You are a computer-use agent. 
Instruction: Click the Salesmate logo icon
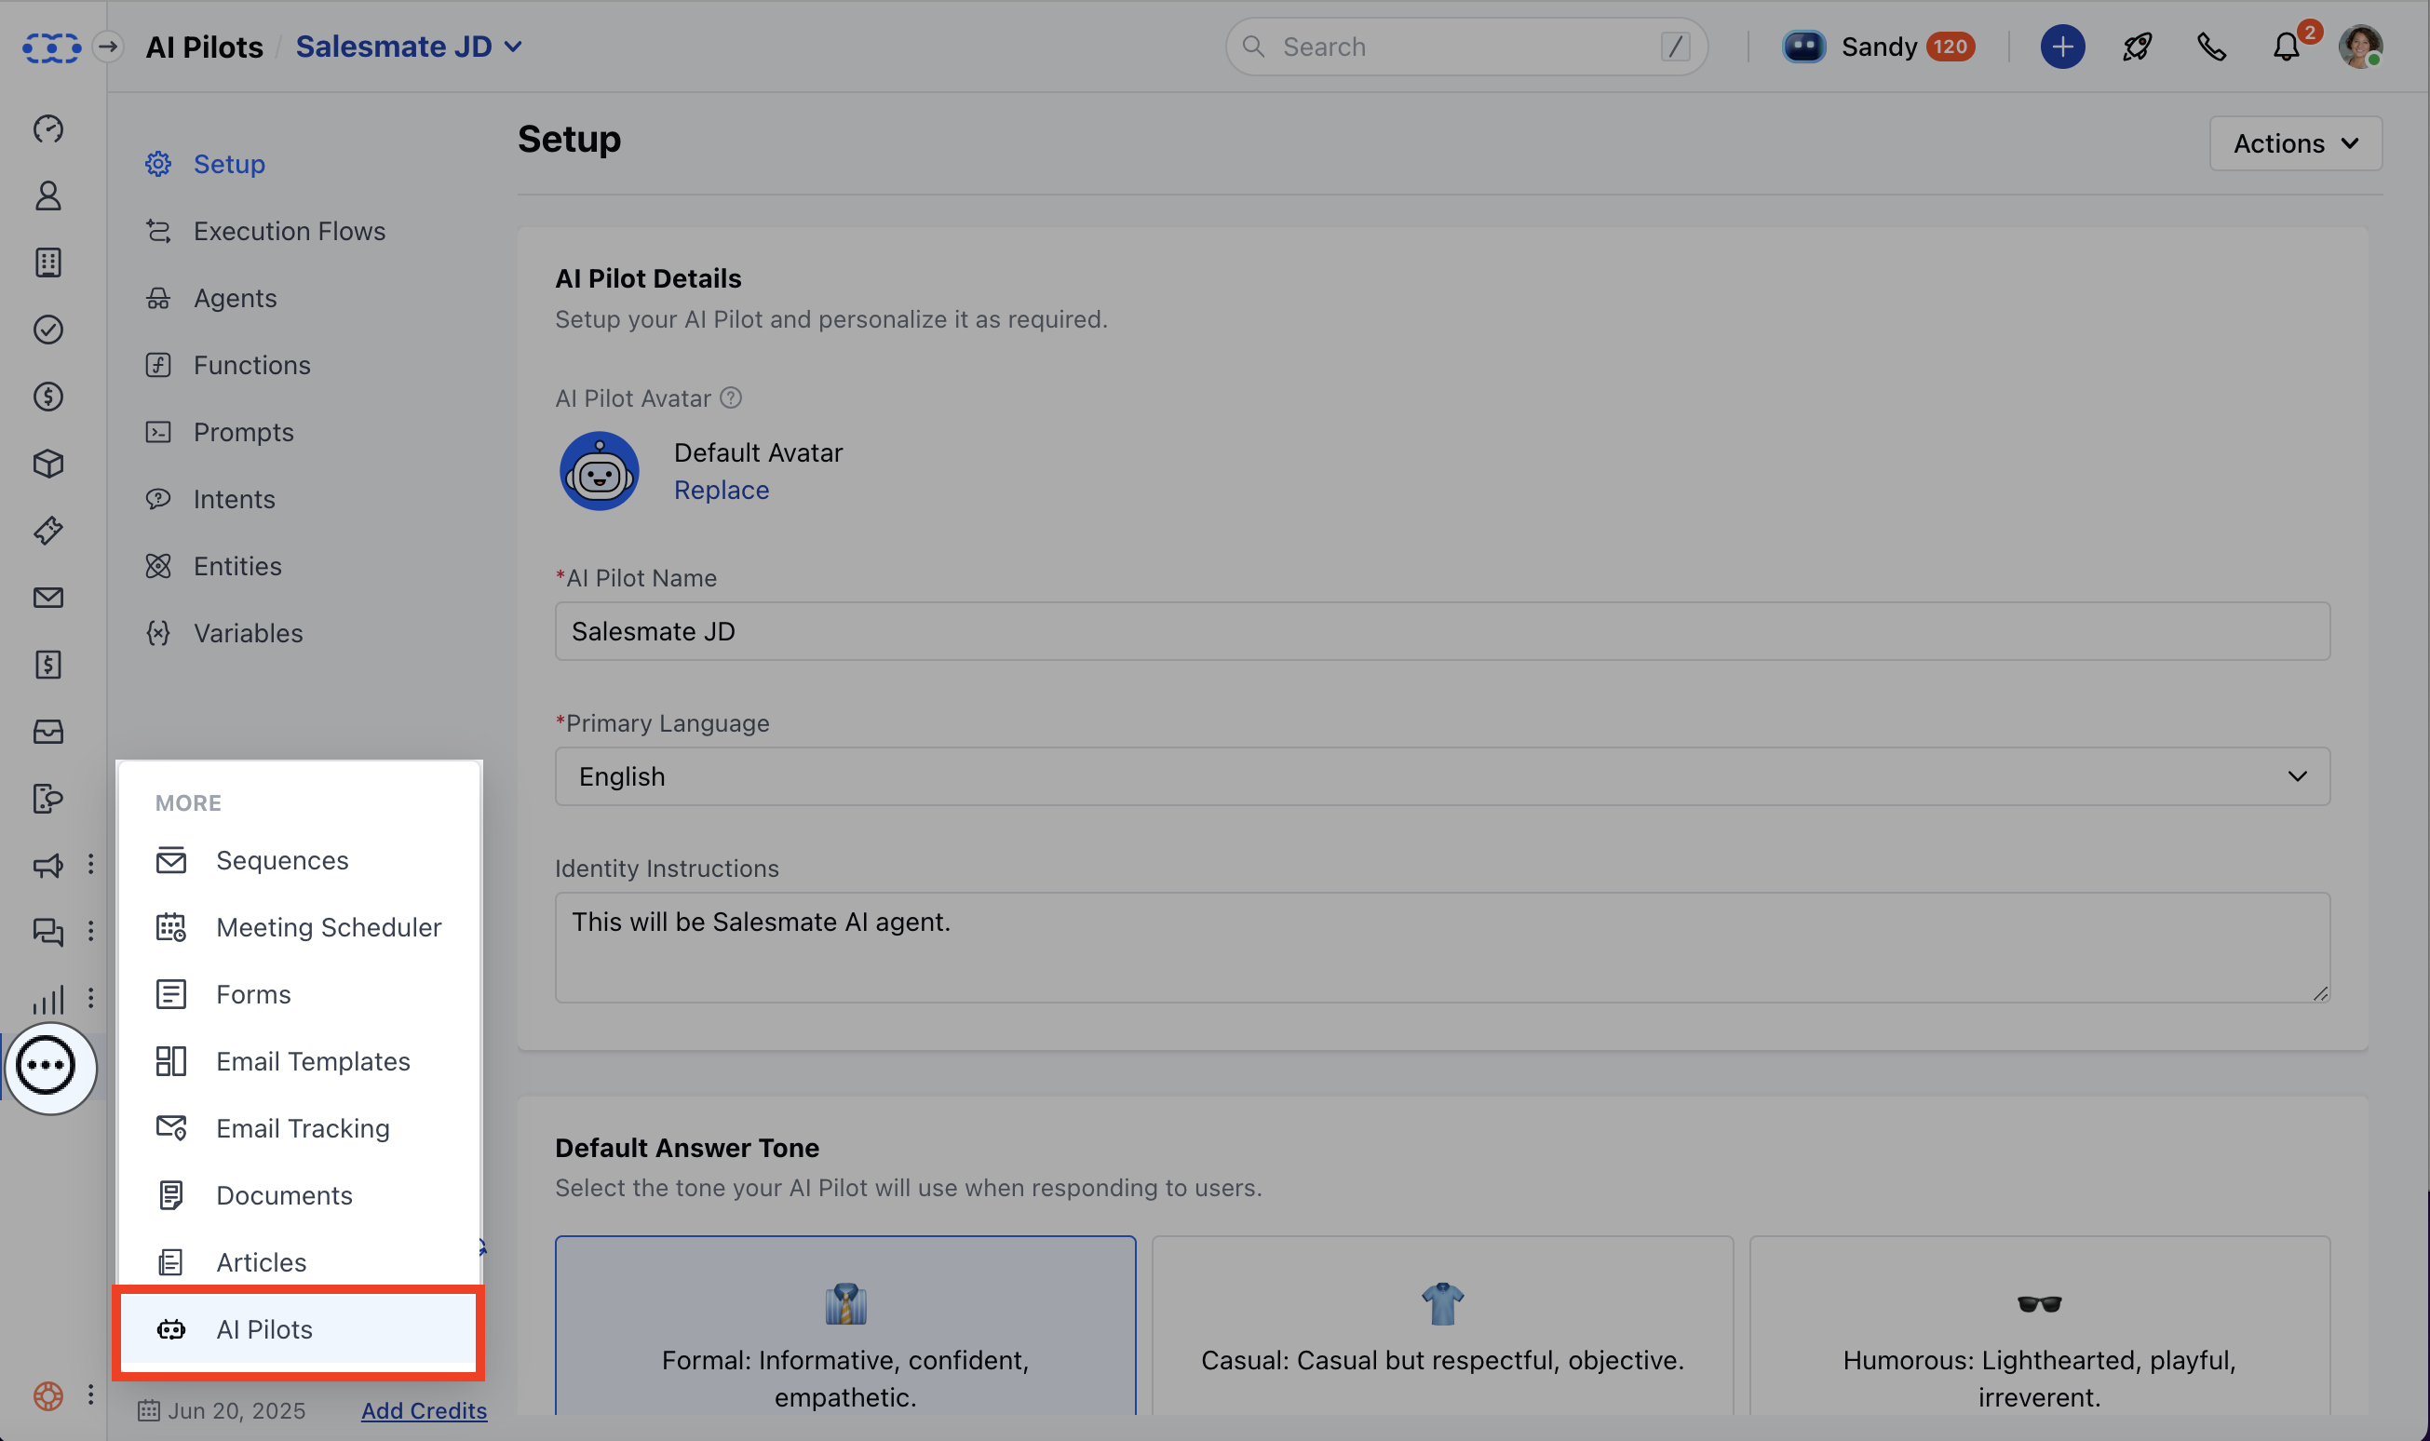pos(51,47)
